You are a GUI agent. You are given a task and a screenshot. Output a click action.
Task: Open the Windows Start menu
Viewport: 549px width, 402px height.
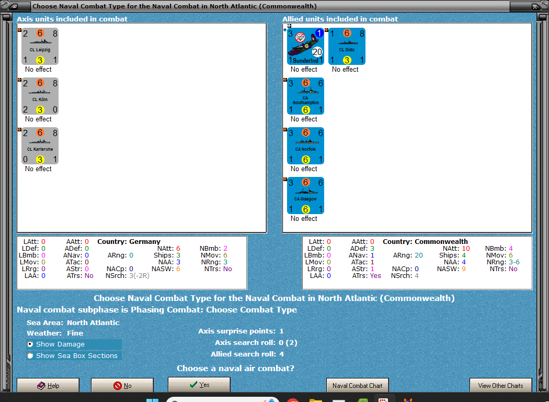[x=152, y=400]
